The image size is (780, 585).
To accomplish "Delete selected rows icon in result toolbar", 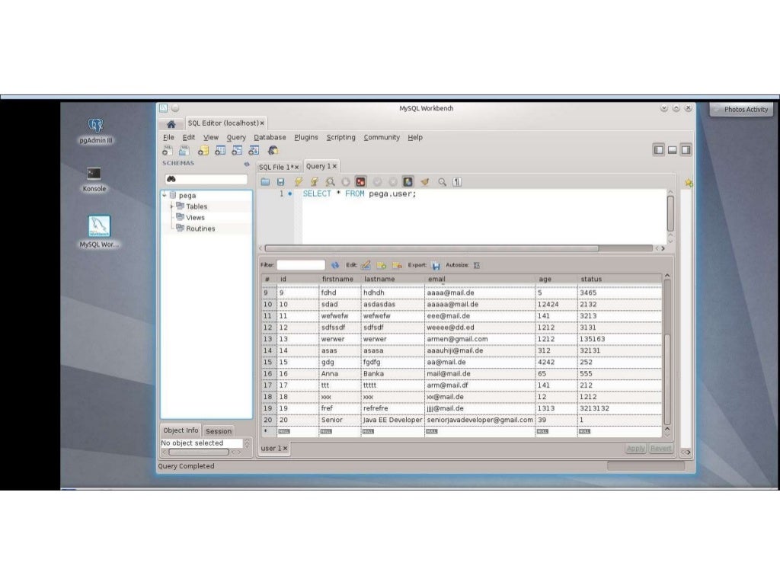I will [397, 265].
